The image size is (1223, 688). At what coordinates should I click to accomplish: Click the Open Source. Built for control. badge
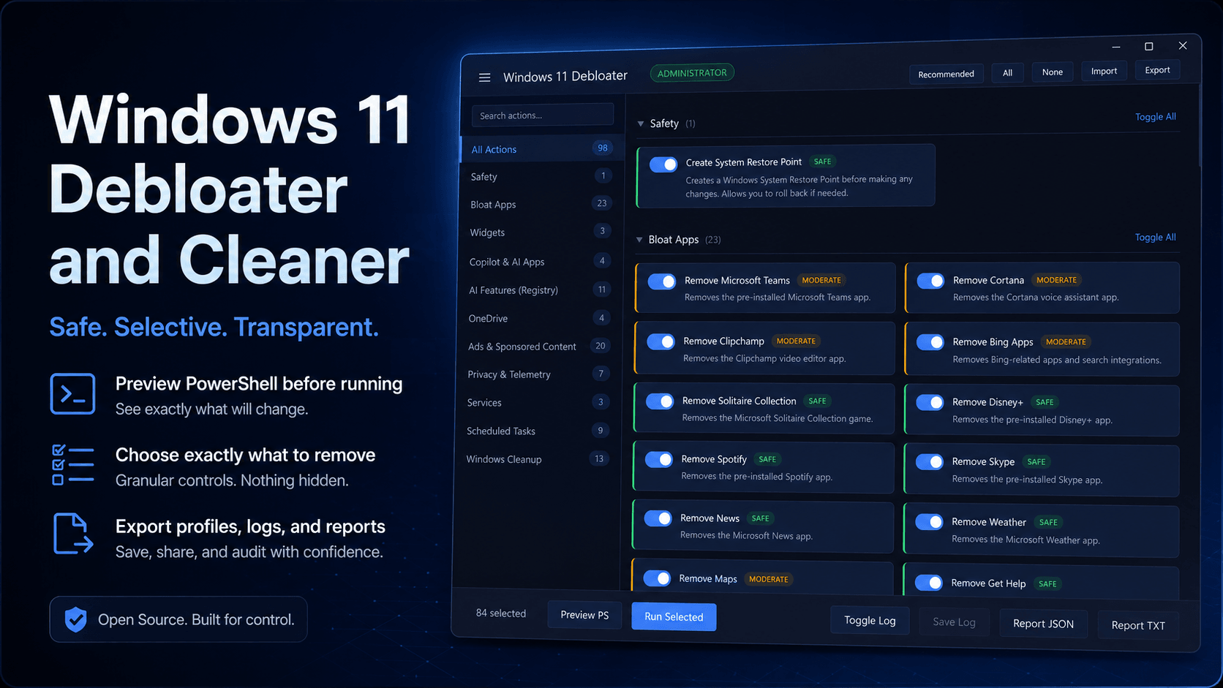178,620
